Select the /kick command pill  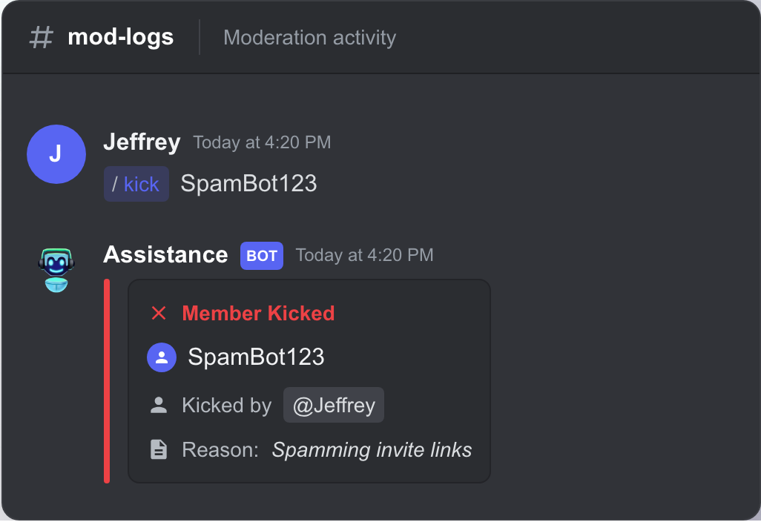[136, 183]
